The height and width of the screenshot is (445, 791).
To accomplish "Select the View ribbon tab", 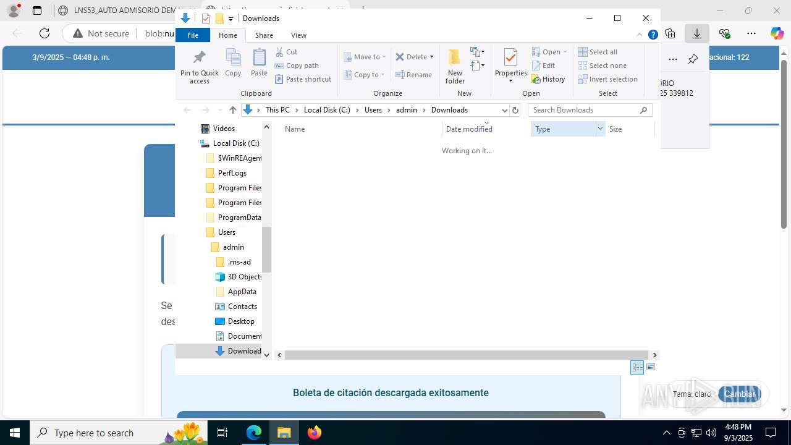I will [298, 35].
